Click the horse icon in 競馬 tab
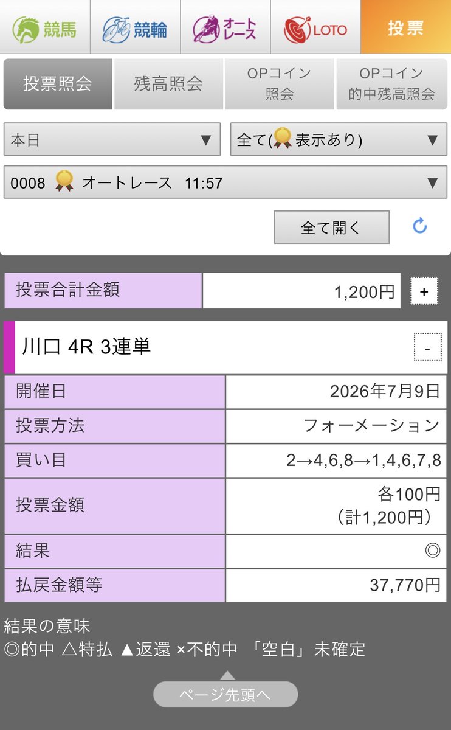Image resolution: width=451 pixels, height=730 pixels. [x=25, y=29]
